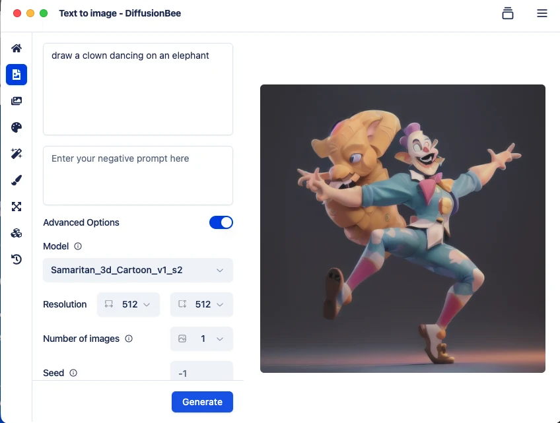Select the Text to image sidebar icon
Viewport: 560px width, 423px height.
17,75
